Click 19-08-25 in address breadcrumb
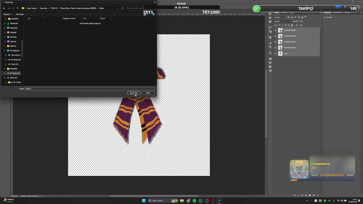This screenshot has width=363, height=204. [x=54, y=8]
